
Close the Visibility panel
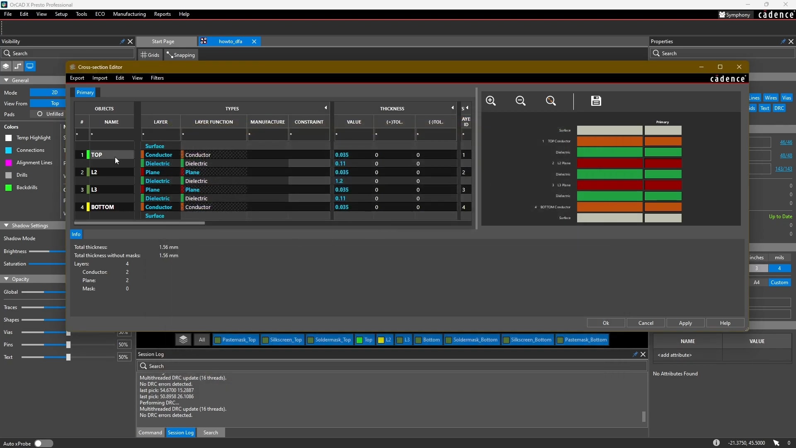[130, 41]
